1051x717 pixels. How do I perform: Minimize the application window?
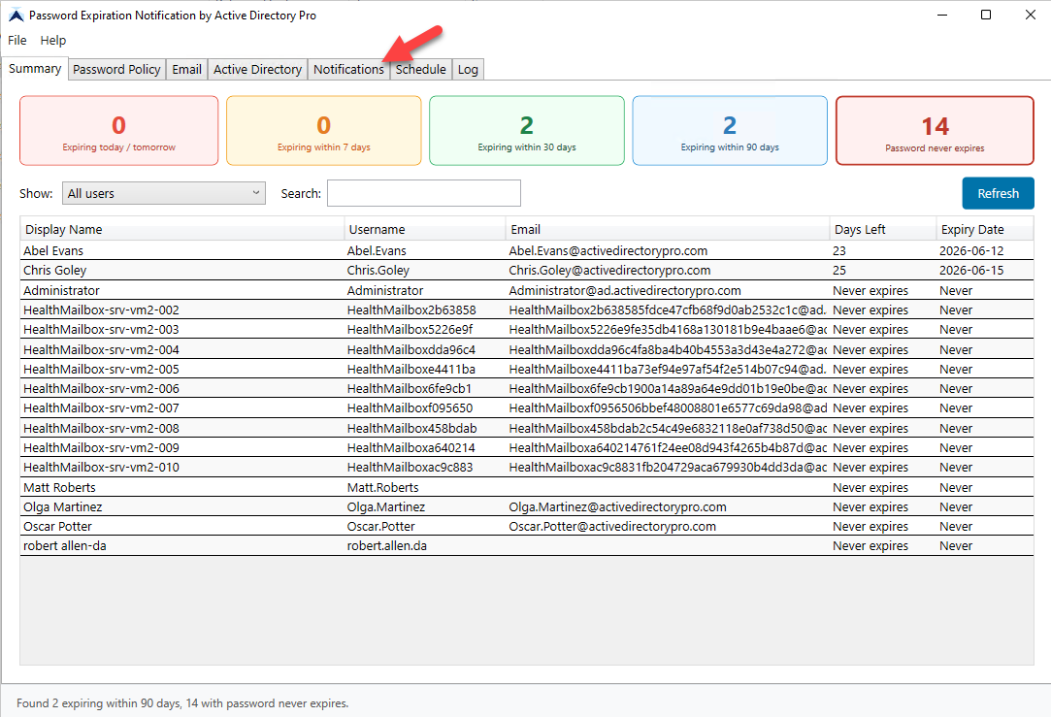coord(941,15)
